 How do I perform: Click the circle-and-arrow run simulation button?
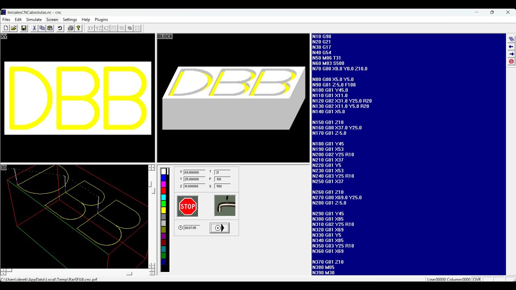220,228
